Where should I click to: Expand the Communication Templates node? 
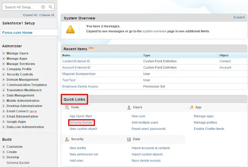click(3, 85)
